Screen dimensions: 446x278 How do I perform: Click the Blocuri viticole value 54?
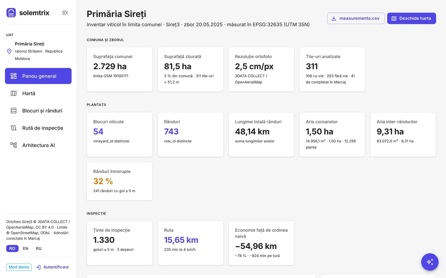98,131
